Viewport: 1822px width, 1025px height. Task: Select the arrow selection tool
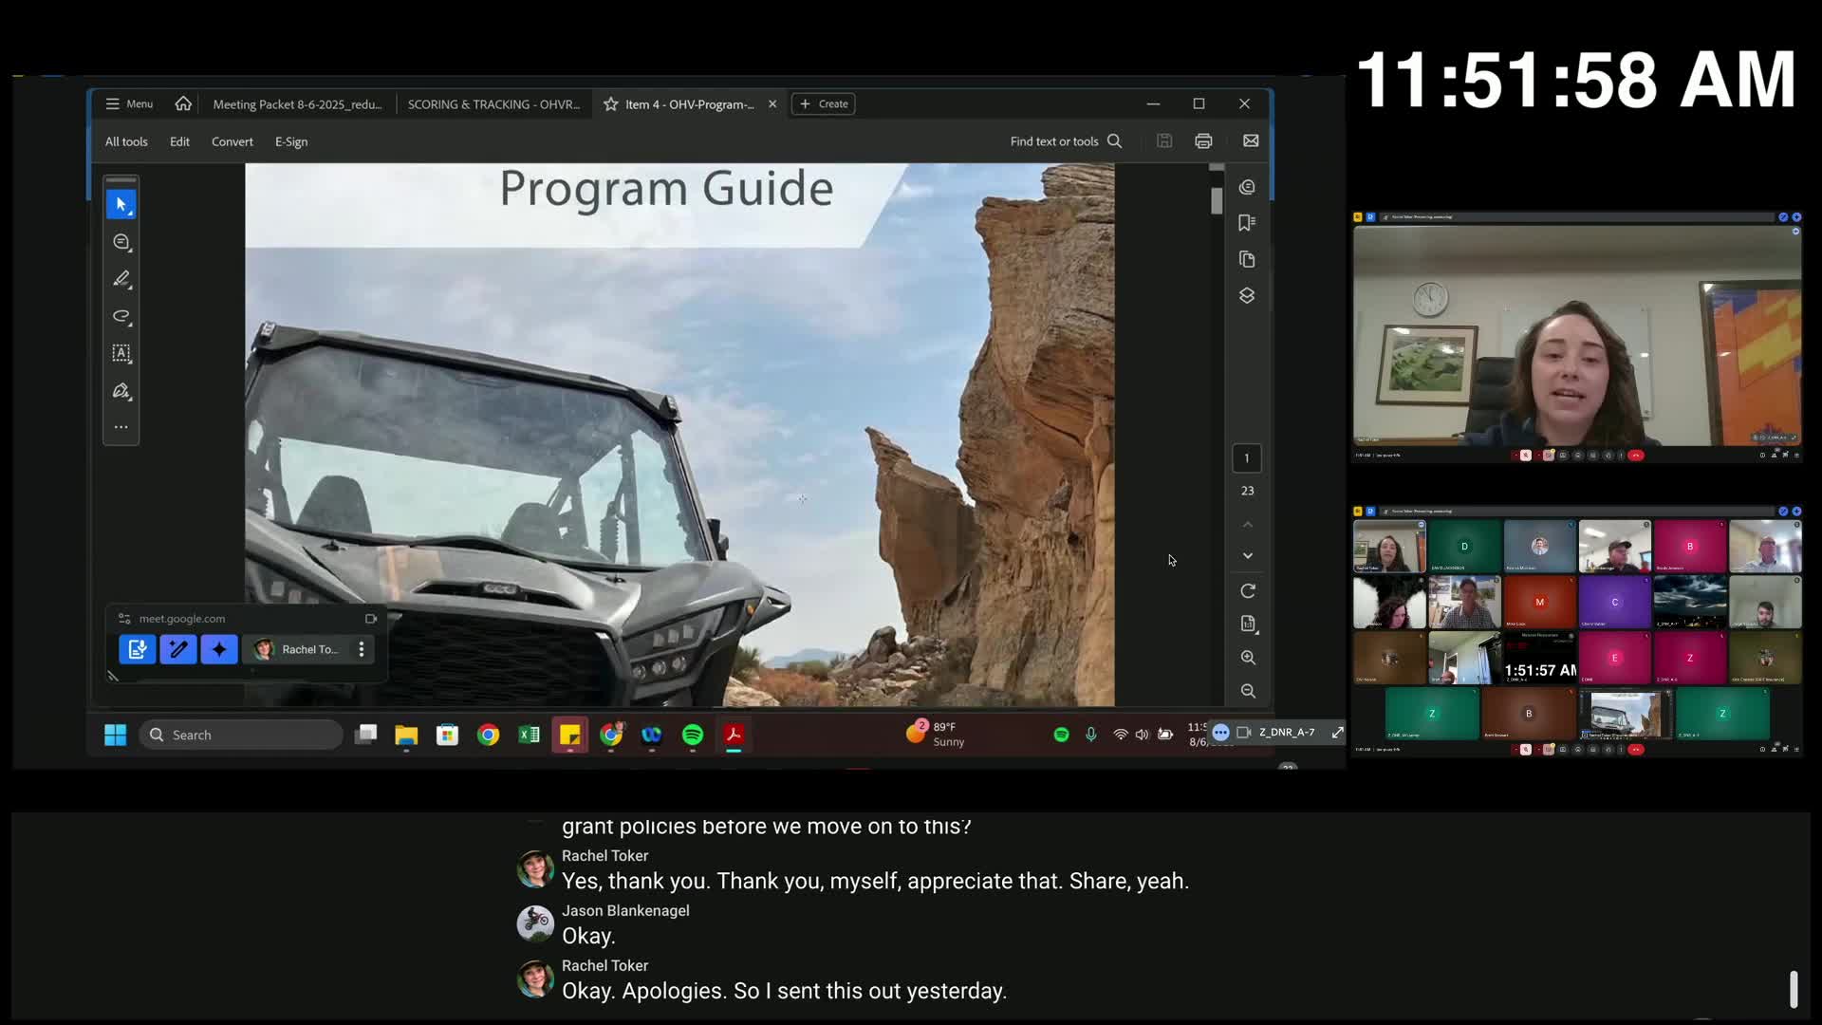(121, 204)
